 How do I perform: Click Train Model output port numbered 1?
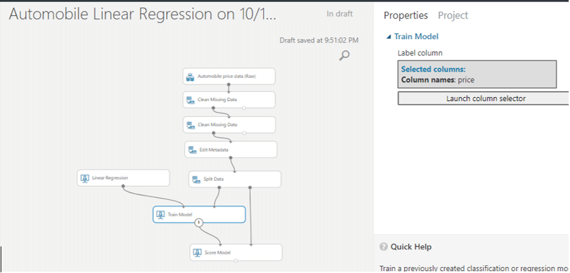tap(198, 223)
